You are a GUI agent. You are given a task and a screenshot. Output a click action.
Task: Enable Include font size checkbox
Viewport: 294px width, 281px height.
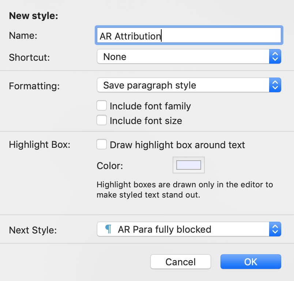pos(102,120)
